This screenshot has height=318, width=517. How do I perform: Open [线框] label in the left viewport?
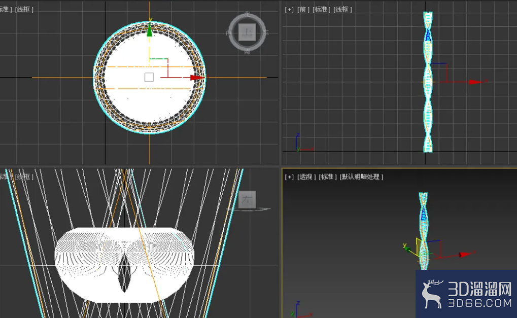tap(24, 177)
